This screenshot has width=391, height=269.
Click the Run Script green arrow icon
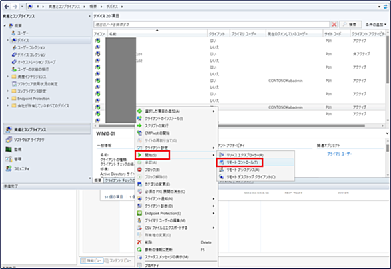coord(139,125)
